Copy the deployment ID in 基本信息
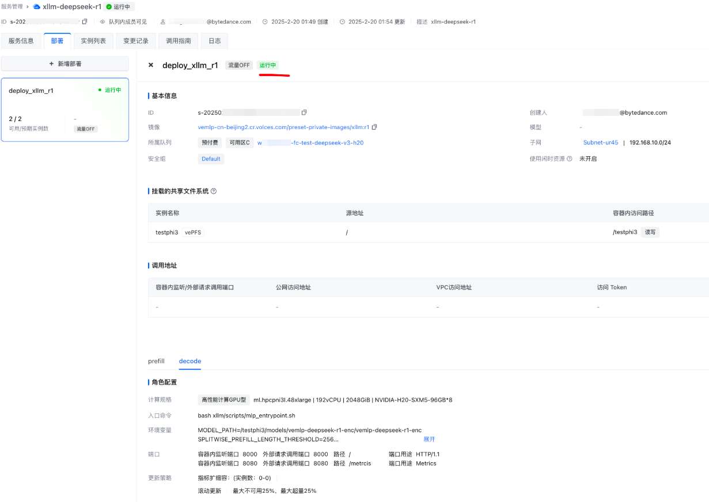The image size is (709, 502). tap(304, 112)
